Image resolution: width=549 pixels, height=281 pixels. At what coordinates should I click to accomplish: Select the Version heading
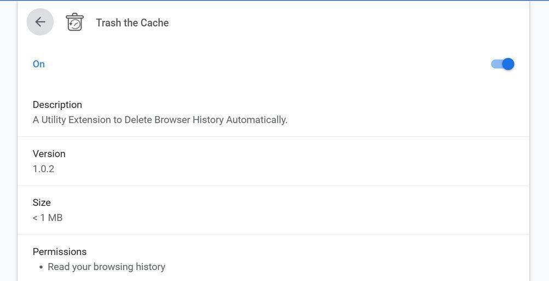(49, 154)
